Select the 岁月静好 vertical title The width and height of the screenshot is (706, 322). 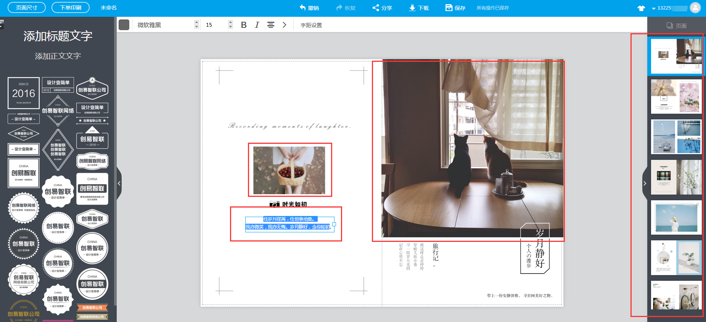tap(540, 248)
